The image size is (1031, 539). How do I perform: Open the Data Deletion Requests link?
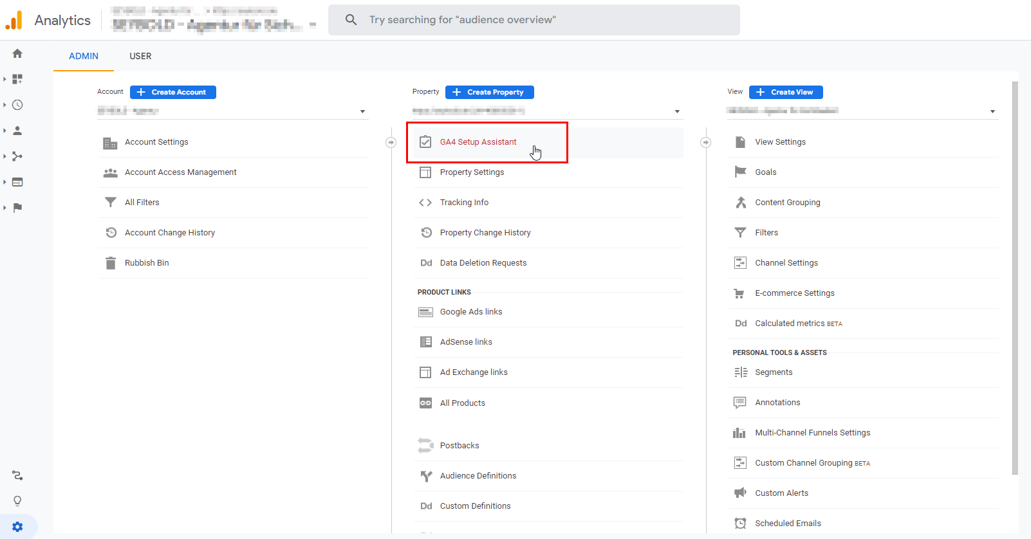[x=483, y=263]
